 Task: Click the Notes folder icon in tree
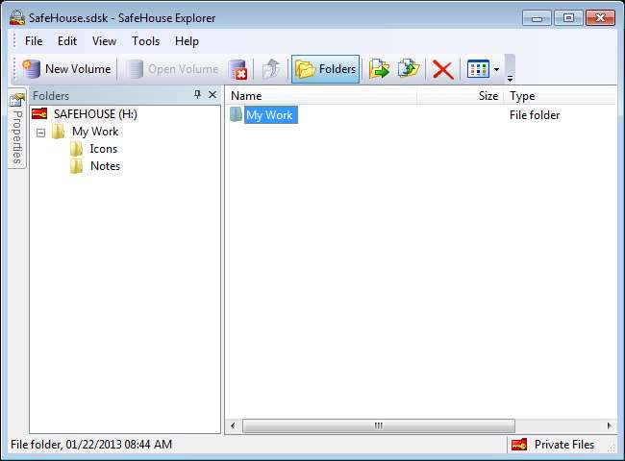point(77,166)
